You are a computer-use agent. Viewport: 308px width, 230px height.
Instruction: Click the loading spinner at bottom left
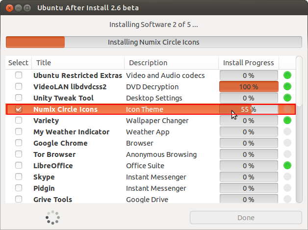point(52,217)
